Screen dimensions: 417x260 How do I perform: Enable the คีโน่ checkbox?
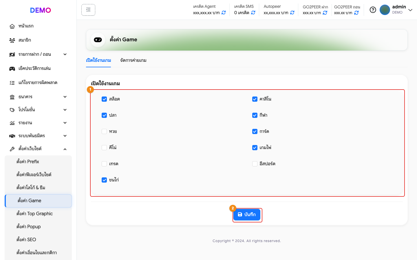click(104, 148)
